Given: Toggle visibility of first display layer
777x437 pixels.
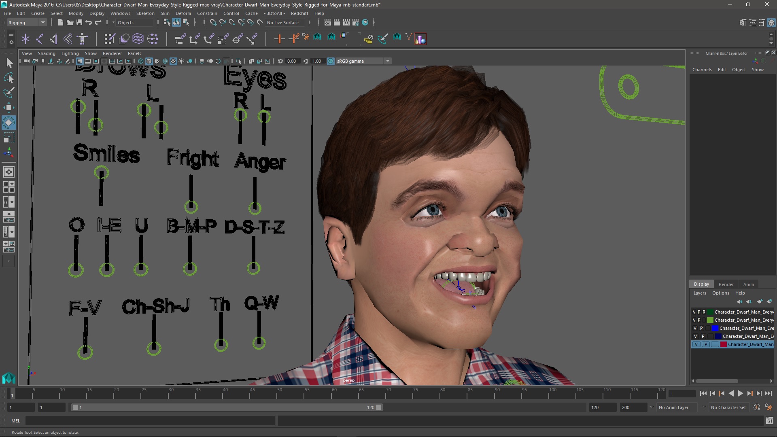Looking at the screenshot, I should [694, 312].
